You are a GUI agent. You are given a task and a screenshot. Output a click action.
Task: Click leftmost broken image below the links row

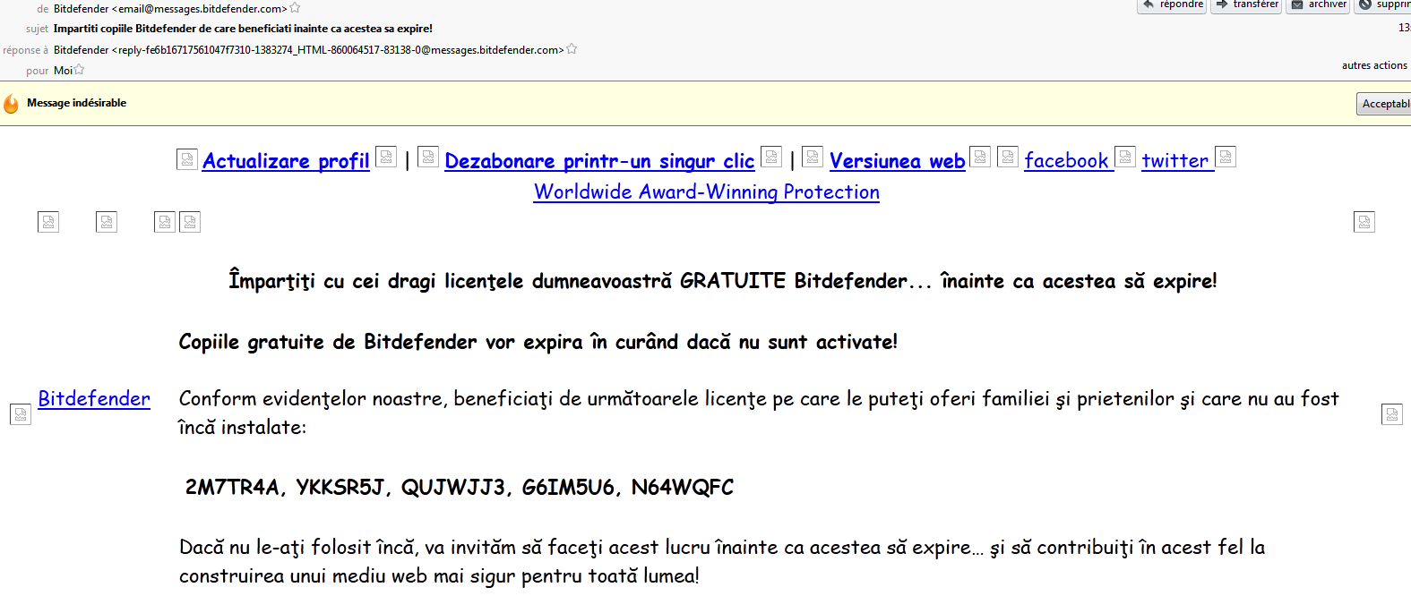[48, 222]
